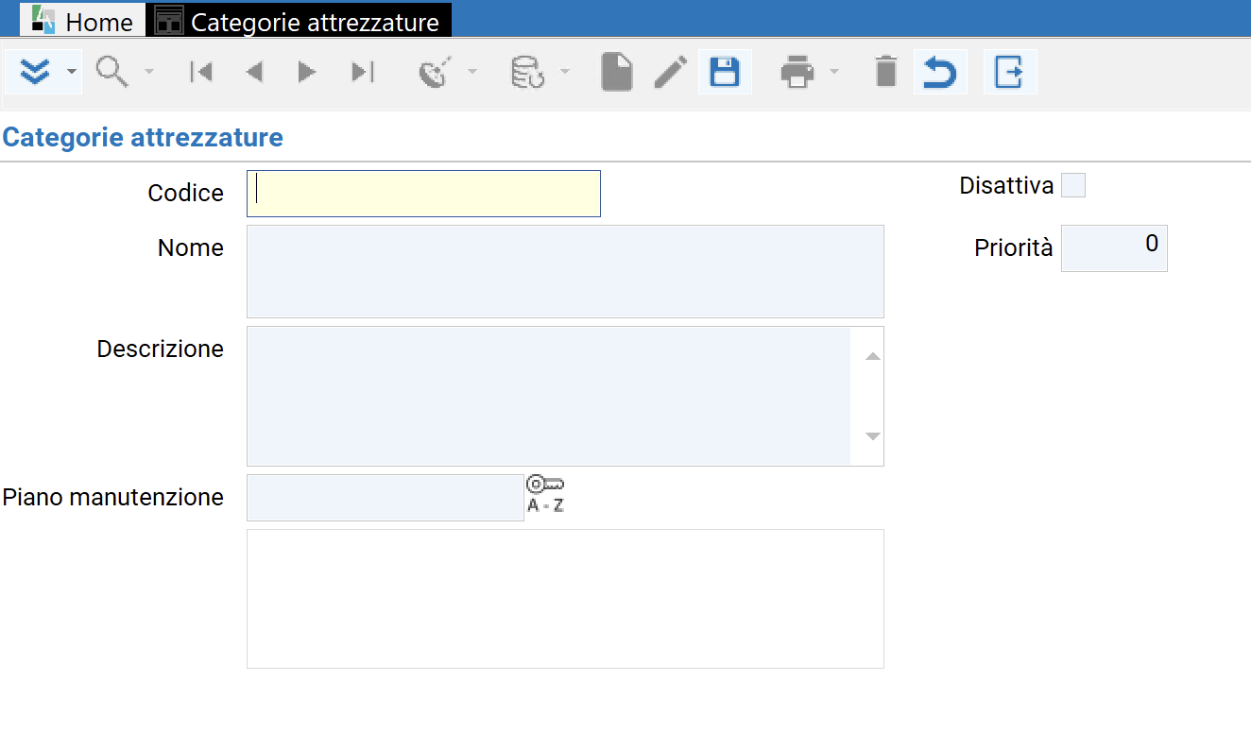
Task: Click the Categorie attrezzature heading text
Action: point(143,137)
